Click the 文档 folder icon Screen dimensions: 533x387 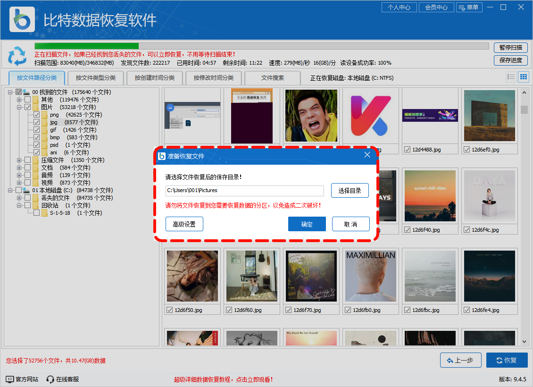pyautogui.click(x=36, y=168)
